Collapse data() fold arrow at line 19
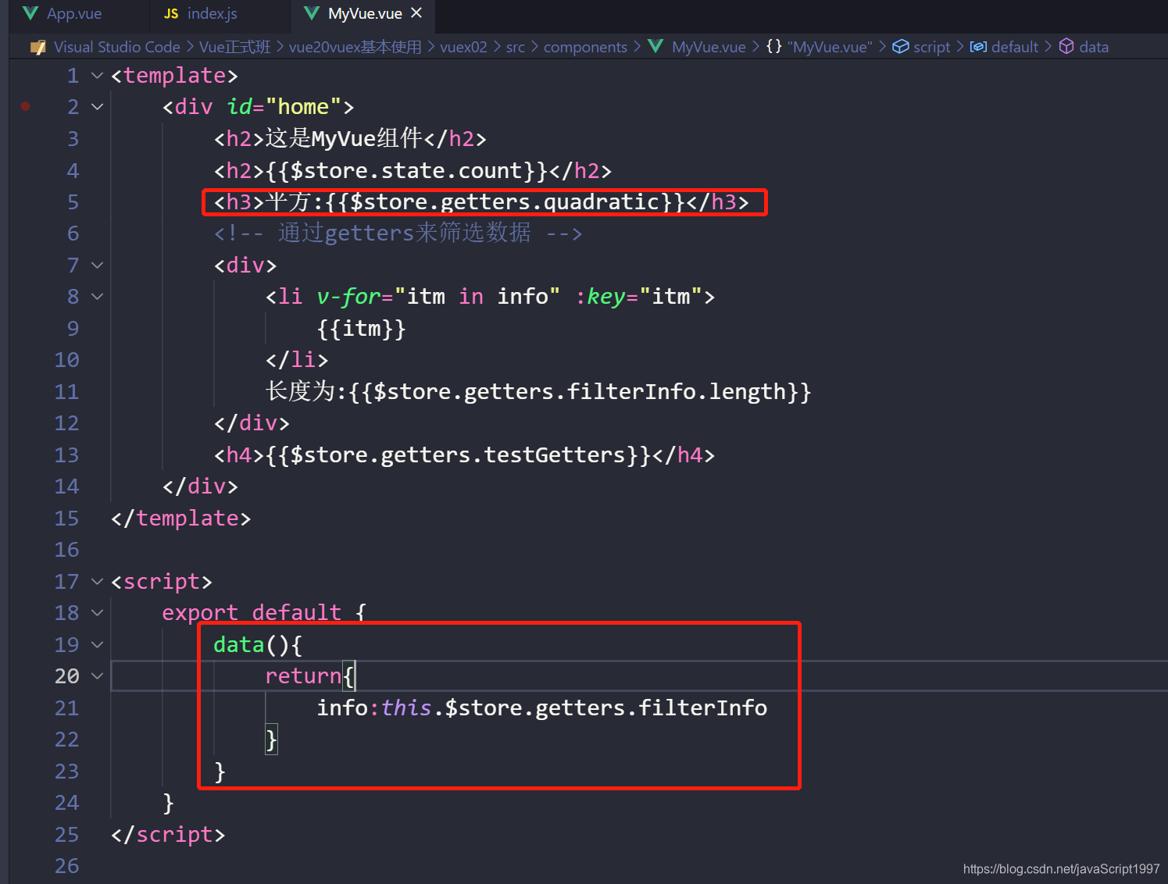The width and height of the screenshot is (1168, 884). coord(98,645)
